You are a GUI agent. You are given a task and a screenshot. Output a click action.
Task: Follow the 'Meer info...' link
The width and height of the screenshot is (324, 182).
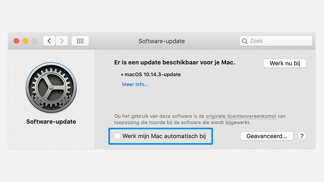tap(135, 84)
